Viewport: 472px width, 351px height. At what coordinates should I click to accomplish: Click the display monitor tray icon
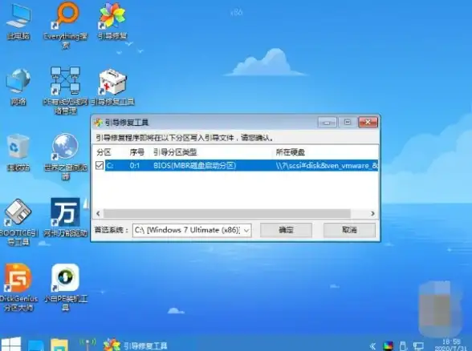[418, 346]
